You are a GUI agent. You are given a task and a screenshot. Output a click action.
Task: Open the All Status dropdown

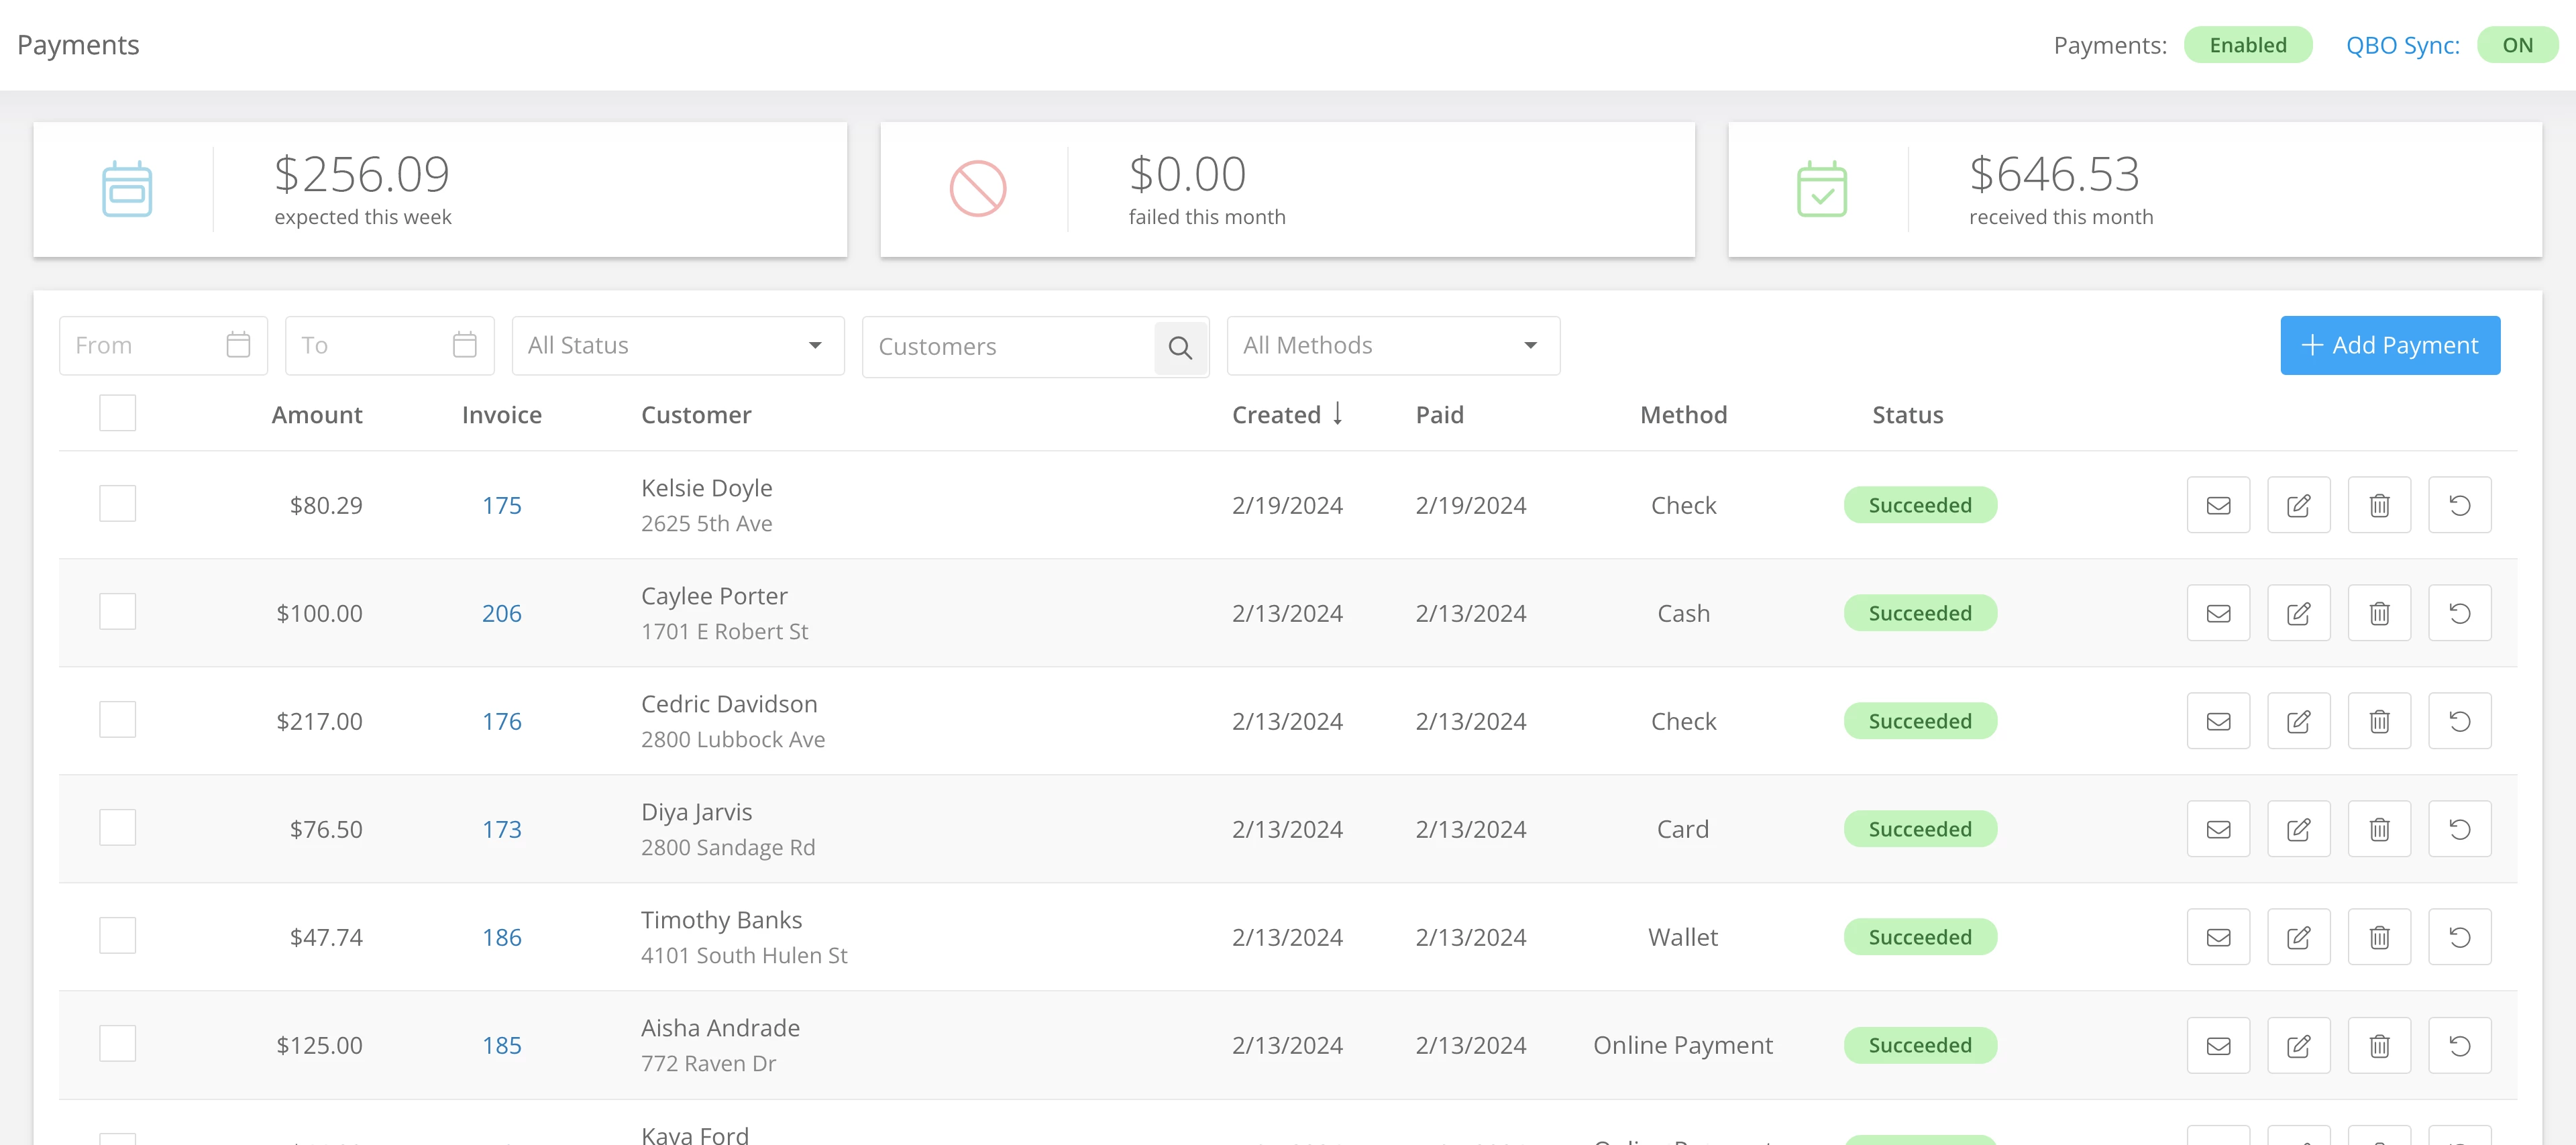[677, 344]
